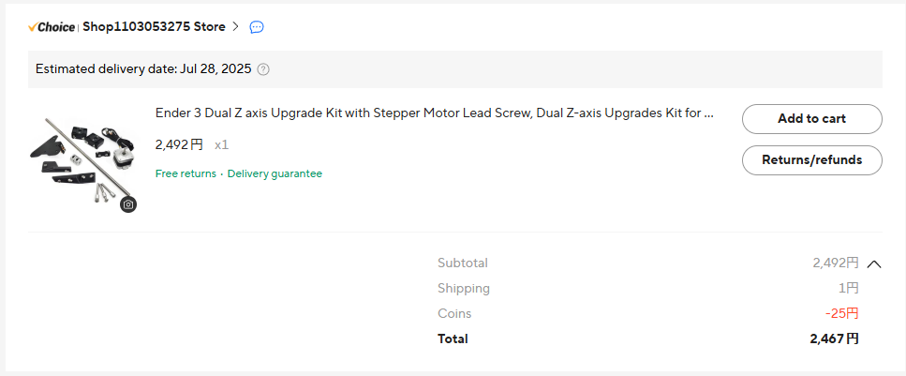
Task: Open the Shop1103053275 Store page
Action: pos(154,27)
